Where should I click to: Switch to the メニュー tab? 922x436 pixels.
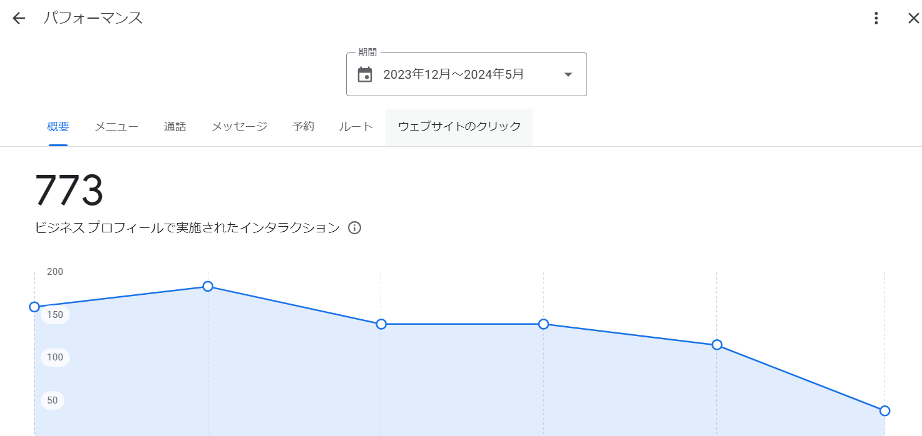coord(116,126)
